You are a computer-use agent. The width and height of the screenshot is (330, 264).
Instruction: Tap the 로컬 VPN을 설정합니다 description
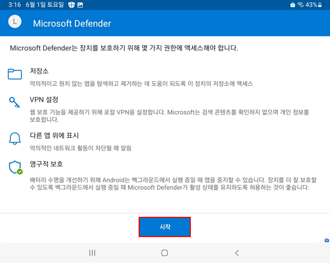click(x=169, y=116)
